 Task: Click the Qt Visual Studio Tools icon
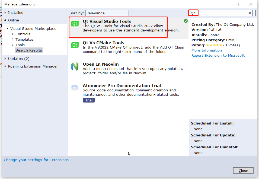75,24
